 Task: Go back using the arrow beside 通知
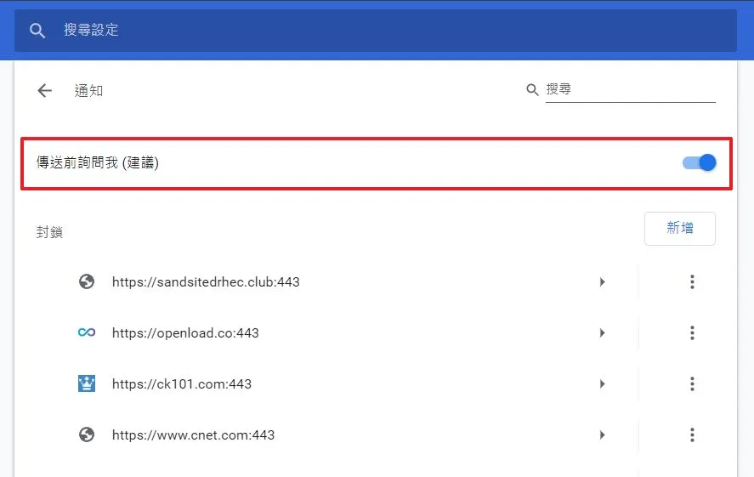tap(45, 90)
